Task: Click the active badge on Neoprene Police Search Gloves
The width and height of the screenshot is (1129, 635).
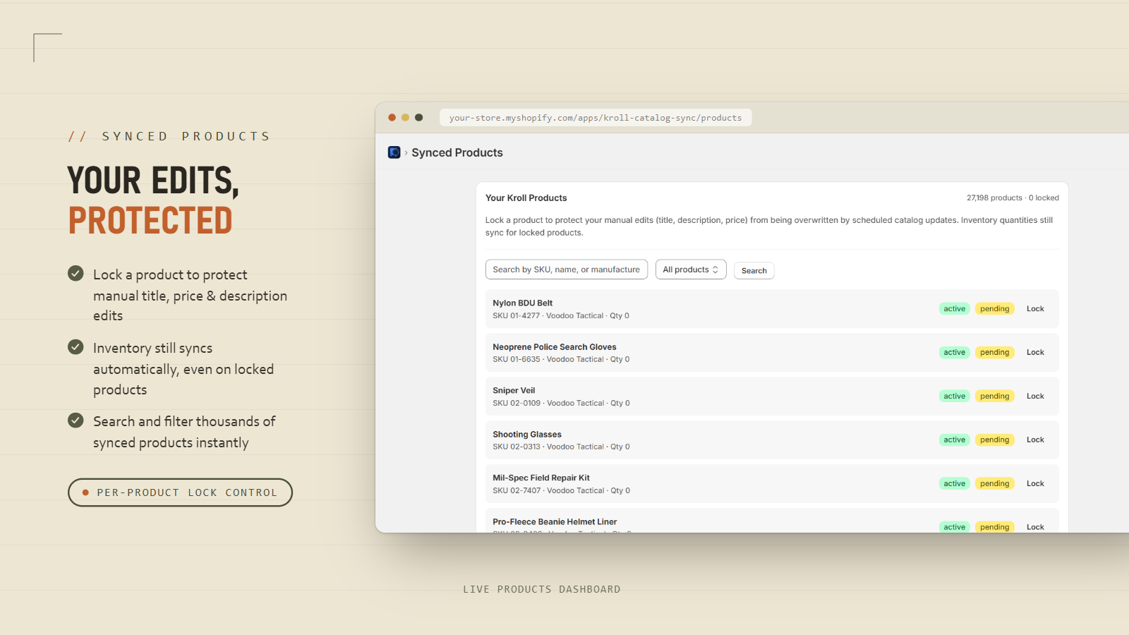Action: [955, 353]
